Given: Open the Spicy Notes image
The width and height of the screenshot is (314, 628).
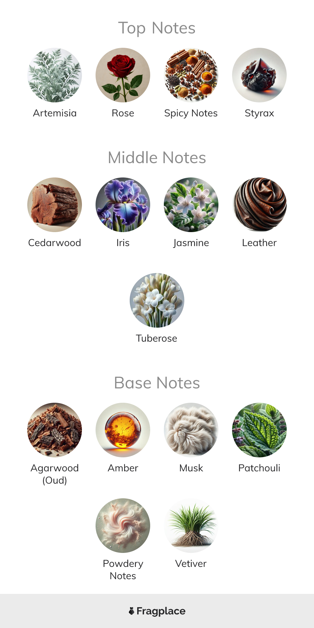Looking at the screenshot, I should point(191,75).
